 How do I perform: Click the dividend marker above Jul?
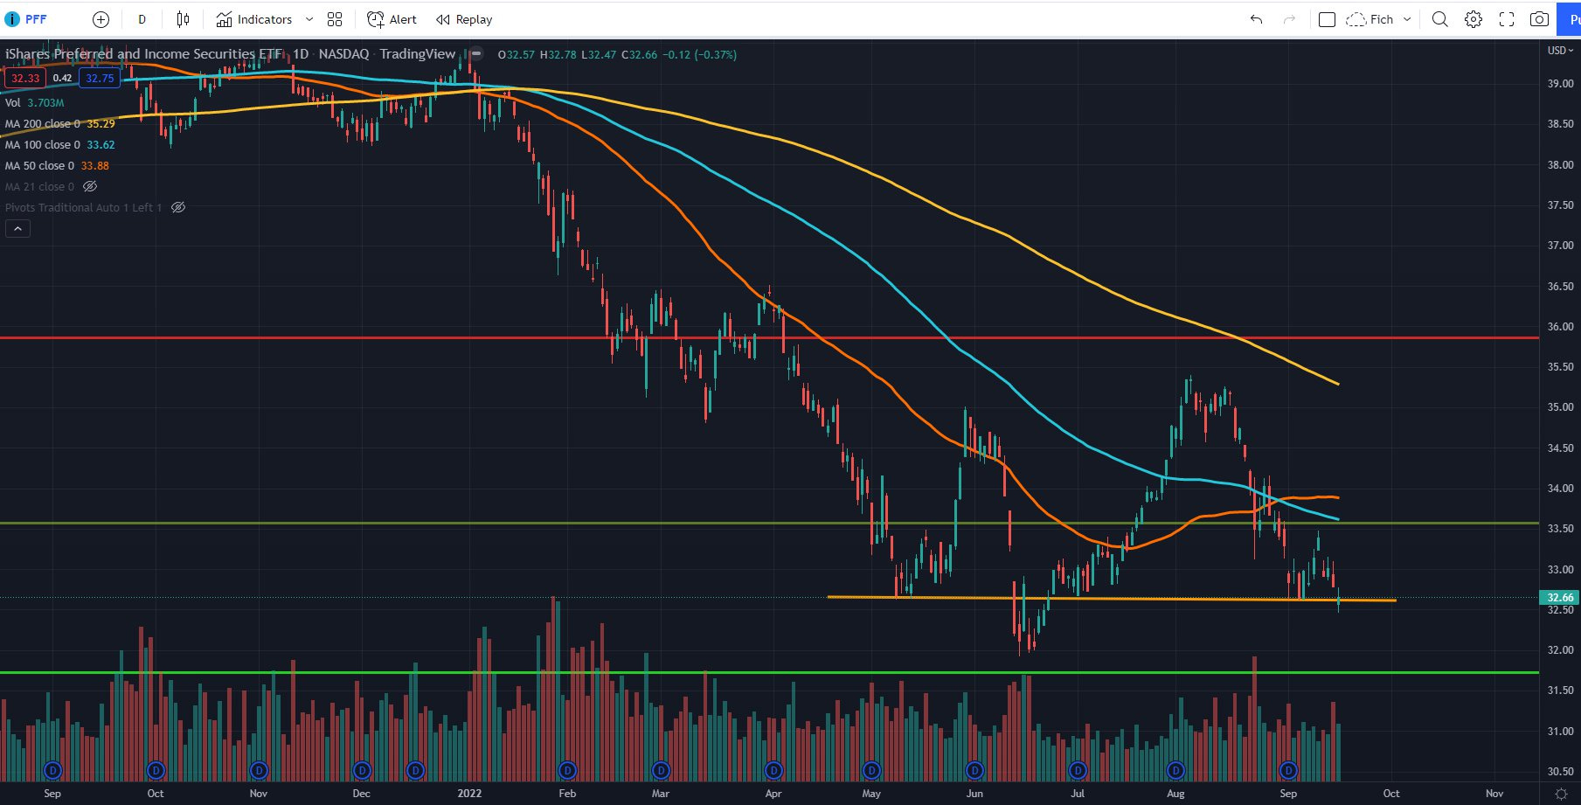(x=1078, y=770)
